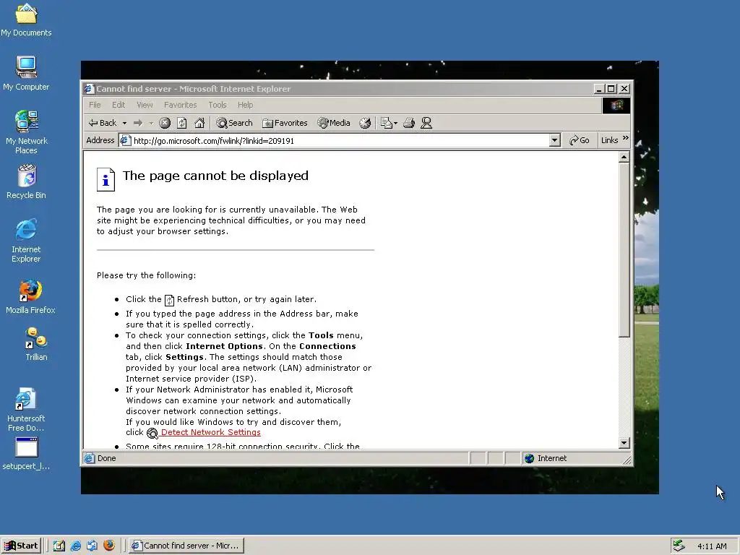The image size is (740, 555).
Task: Go to the Home page icon
Action: tap(199, 123)
